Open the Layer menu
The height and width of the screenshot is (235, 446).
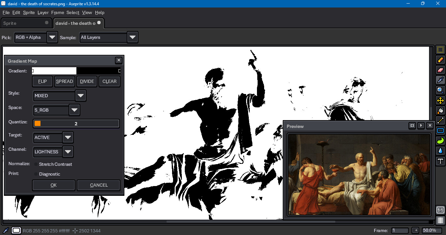tap(43, 12)
